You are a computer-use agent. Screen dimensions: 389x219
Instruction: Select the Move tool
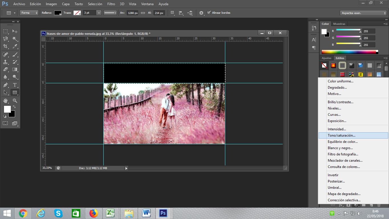(x=15, y=31)
